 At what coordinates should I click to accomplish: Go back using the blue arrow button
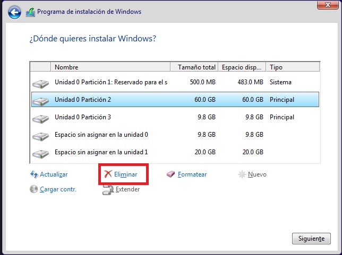tap(14, 12)
